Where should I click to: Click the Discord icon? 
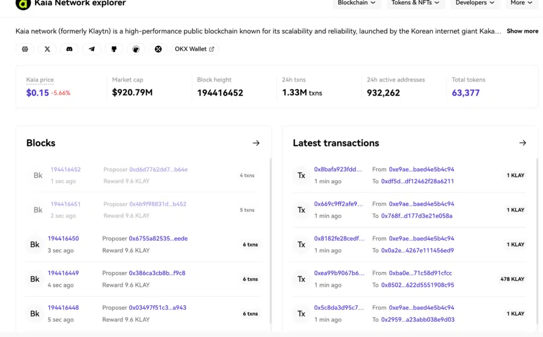coord(69,49)
